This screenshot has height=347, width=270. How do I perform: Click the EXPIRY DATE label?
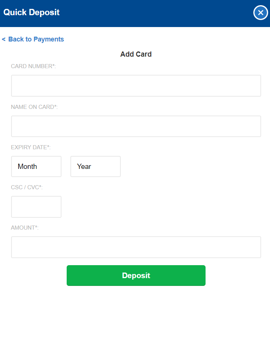point(31,147)
